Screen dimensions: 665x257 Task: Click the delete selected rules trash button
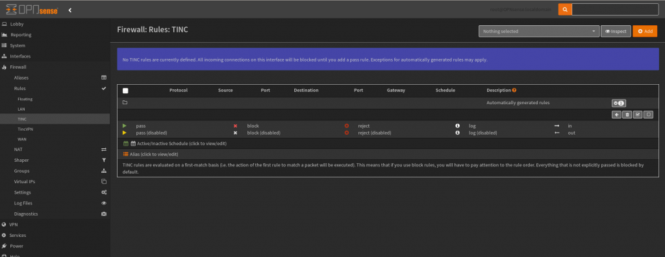tap(627, 115)
